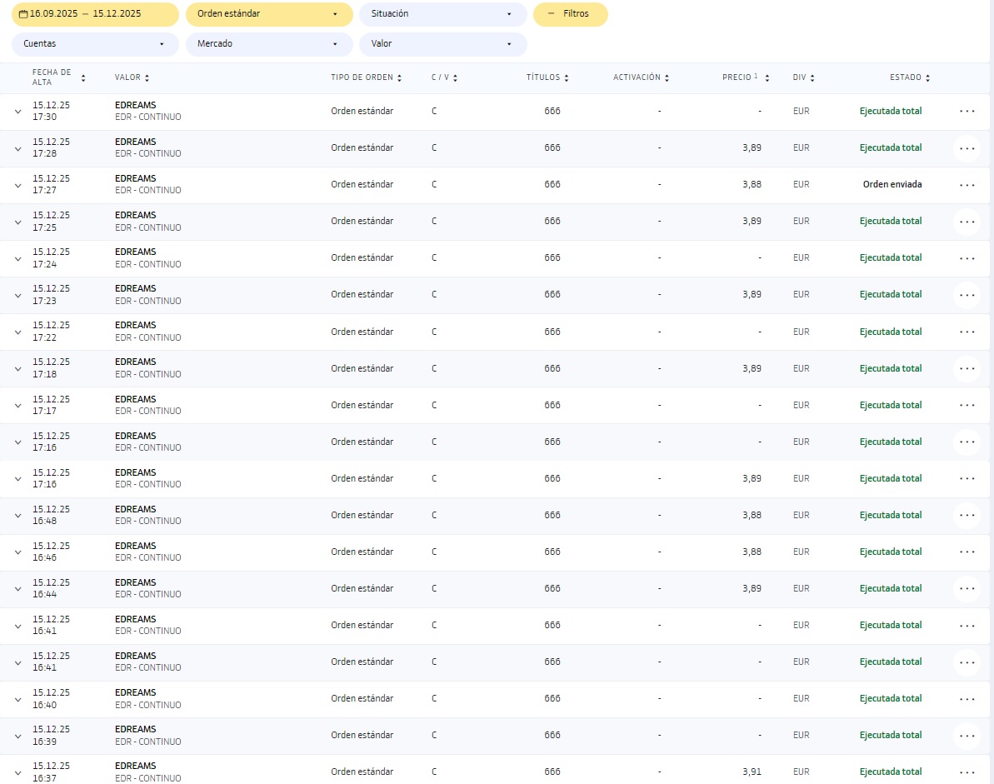Expand the 16:48 order row
The height and width of the screenshot is (784, 994).
click(x=17, y=516)
